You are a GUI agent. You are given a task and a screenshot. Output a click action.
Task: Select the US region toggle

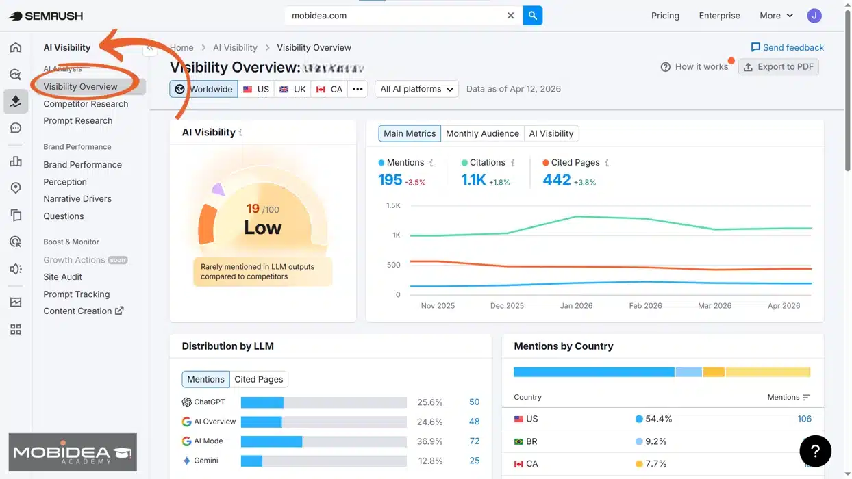(256, 89)
